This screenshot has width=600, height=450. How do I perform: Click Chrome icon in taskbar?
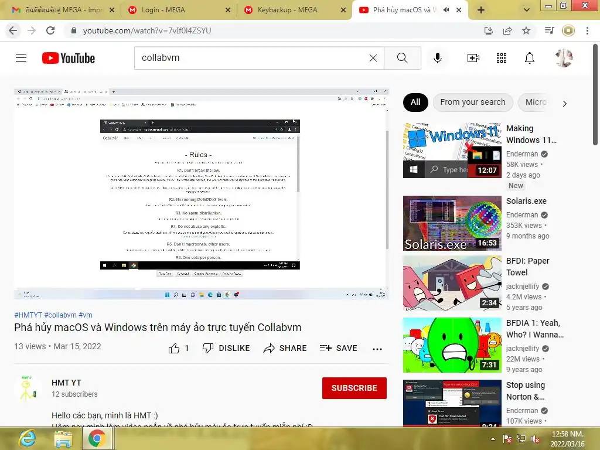coord(97,438)
